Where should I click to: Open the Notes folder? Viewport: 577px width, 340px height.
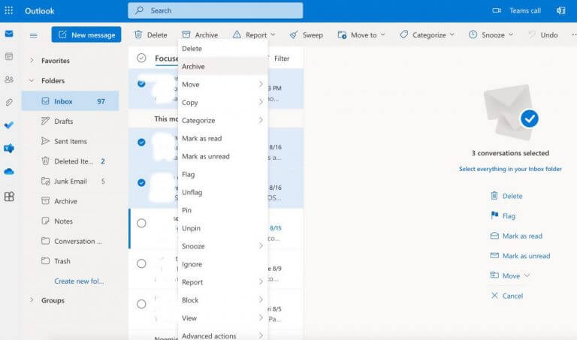pos(71,221)
